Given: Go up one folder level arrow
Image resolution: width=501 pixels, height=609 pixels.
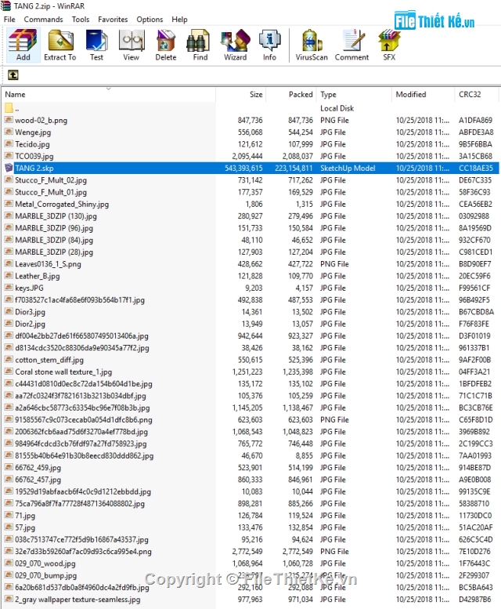Looking at the screenshot, I should pos(13,74).
